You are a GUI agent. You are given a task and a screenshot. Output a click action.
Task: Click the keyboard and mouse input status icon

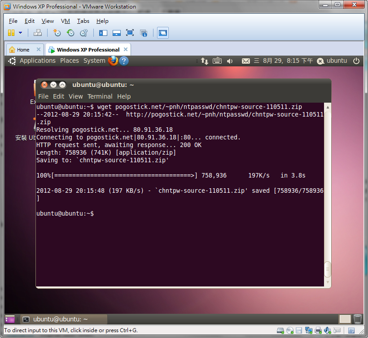coord(337,330)
